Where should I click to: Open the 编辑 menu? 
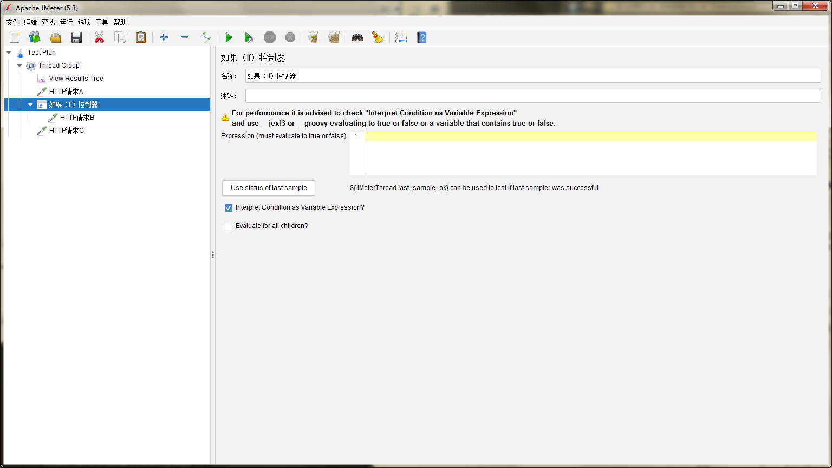point(30,22)
